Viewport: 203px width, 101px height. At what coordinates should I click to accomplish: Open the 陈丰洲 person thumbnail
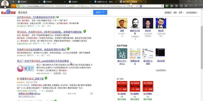click(148, 23)
